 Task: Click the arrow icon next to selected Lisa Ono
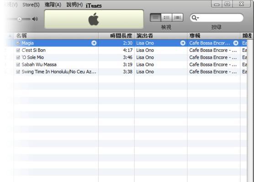[x=183, y=43]
